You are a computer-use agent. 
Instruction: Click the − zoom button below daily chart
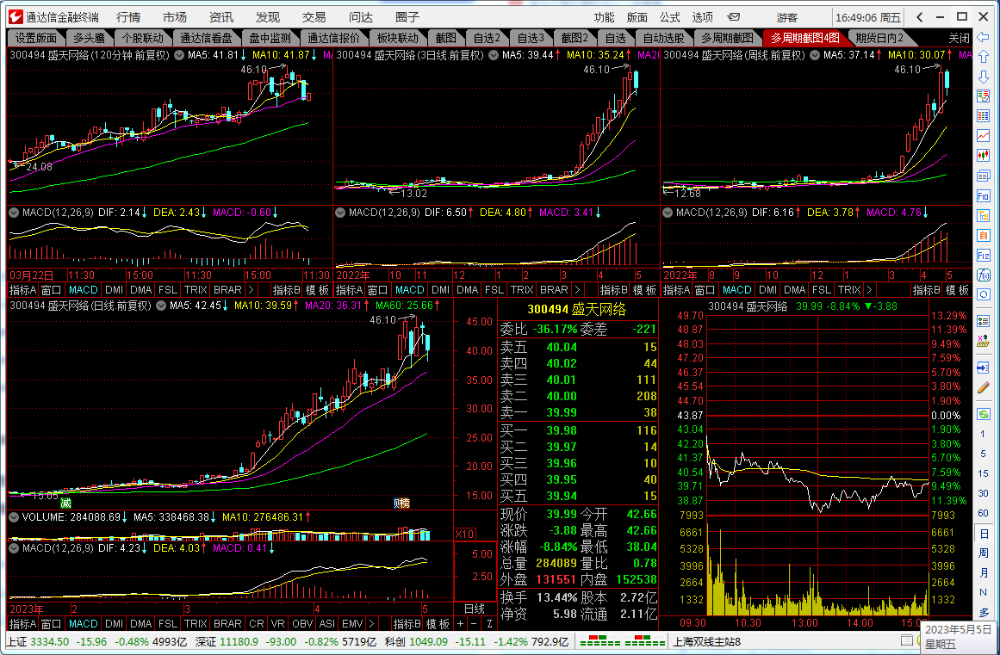(475, 624)
